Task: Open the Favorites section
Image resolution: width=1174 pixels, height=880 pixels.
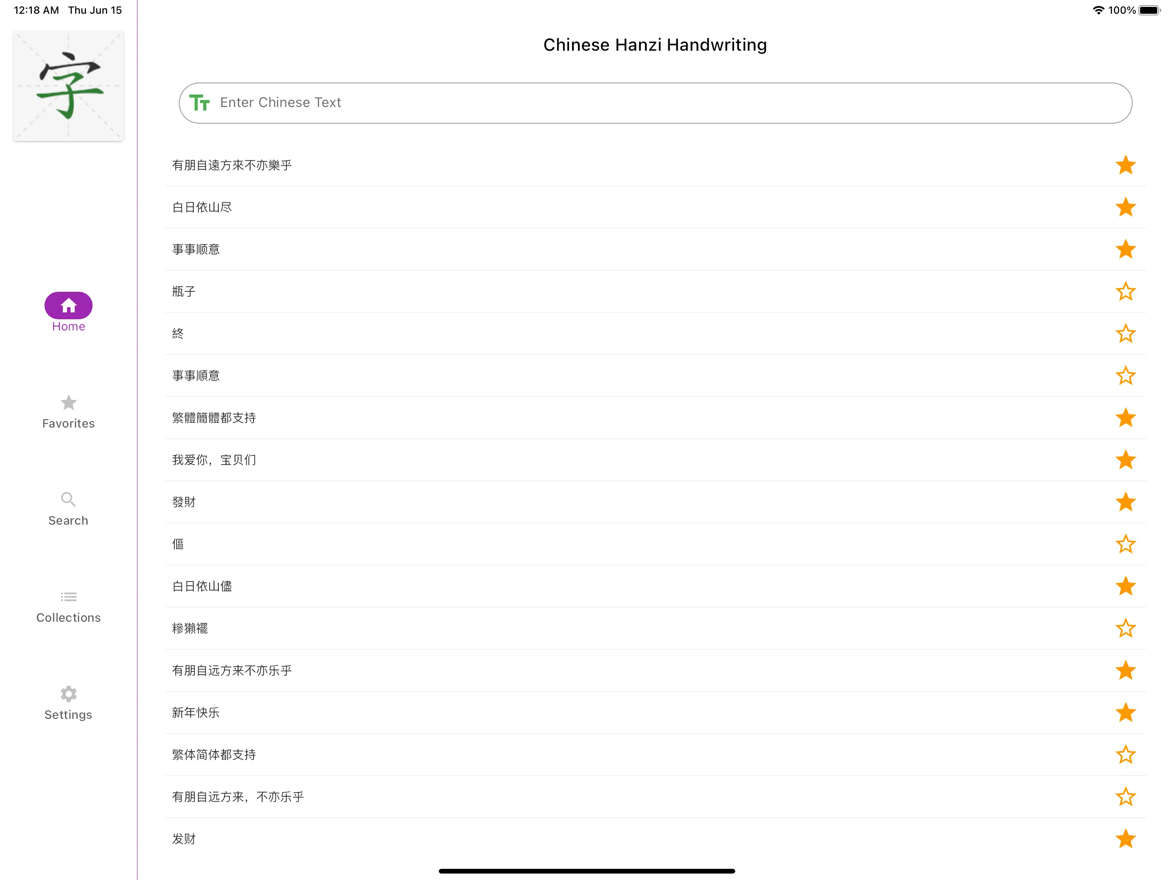Action: (68, 410)
